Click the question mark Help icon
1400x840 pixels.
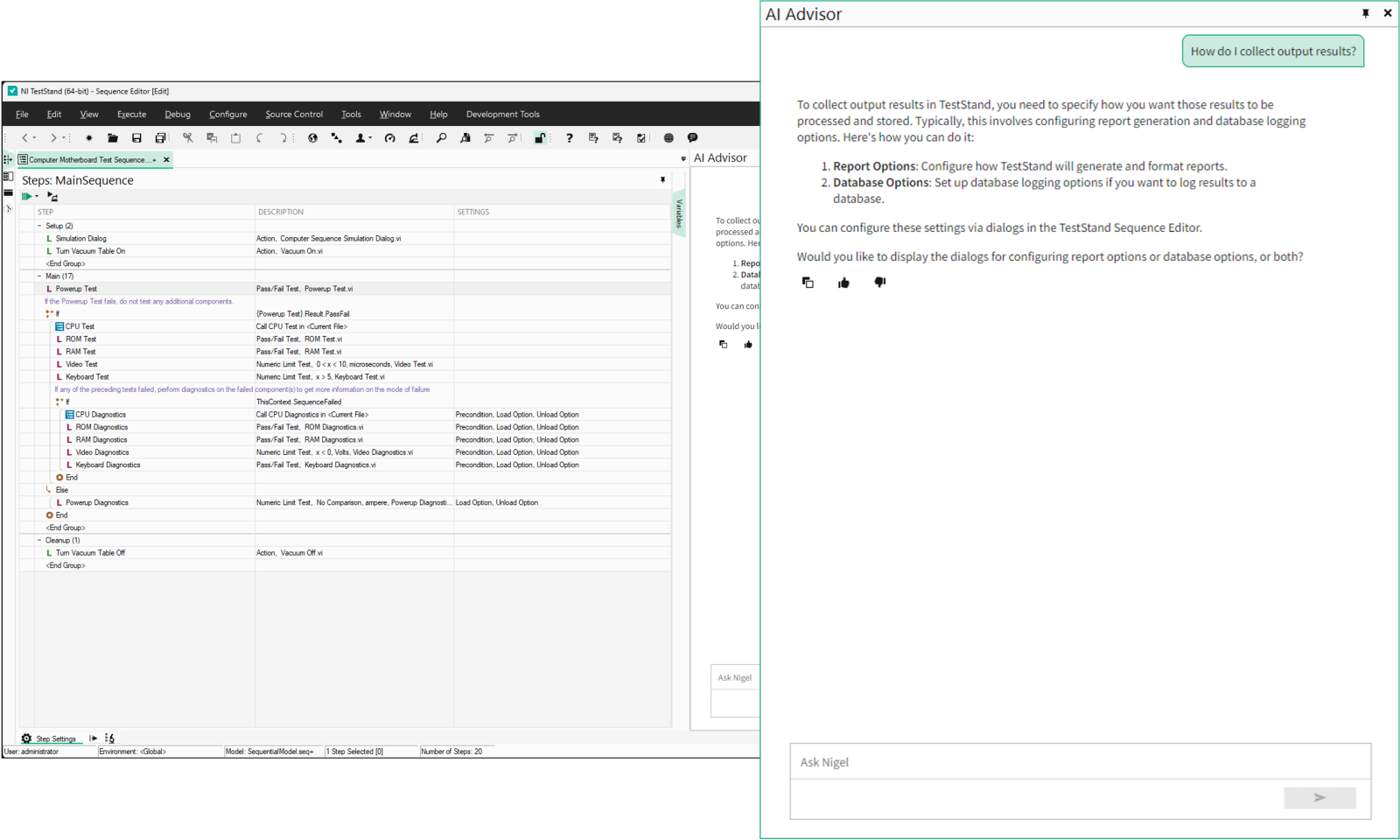pyautogui.click(x=570, y=138)
